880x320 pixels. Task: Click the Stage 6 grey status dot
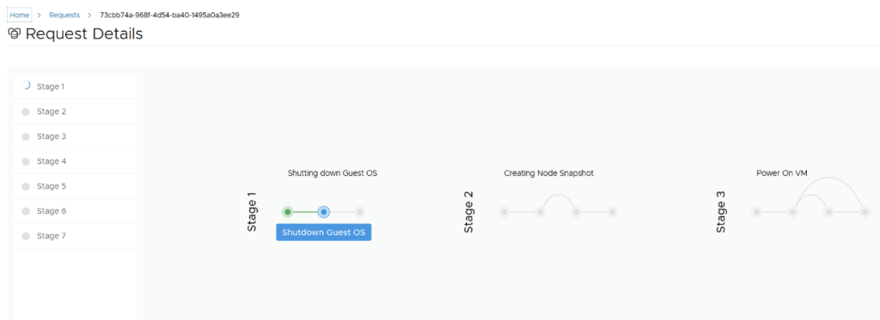click(x=25, y=211)
